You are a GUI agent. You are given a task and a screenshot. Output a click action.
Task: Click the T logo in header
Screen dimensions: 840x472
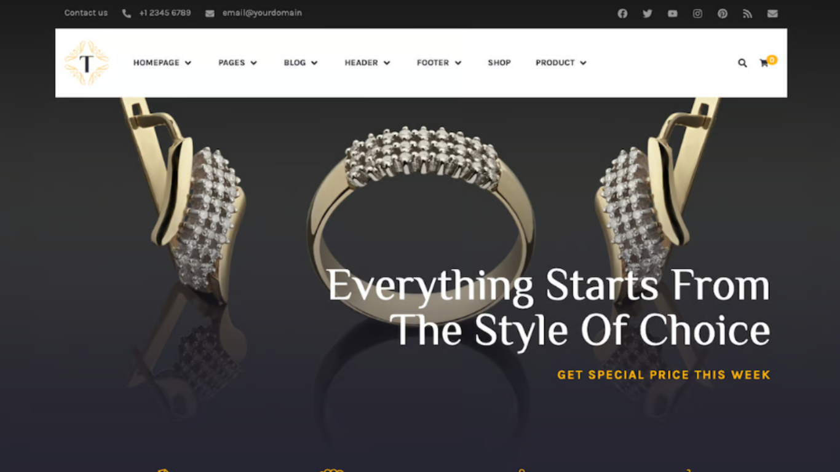pyautogui.click(x=87, y=63)
